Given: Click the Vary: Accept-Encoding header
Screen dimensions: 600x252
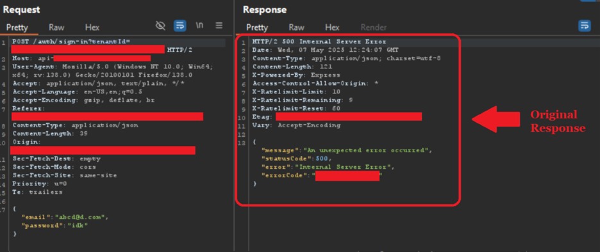Looking at the screenshot, I should [296, 125].
